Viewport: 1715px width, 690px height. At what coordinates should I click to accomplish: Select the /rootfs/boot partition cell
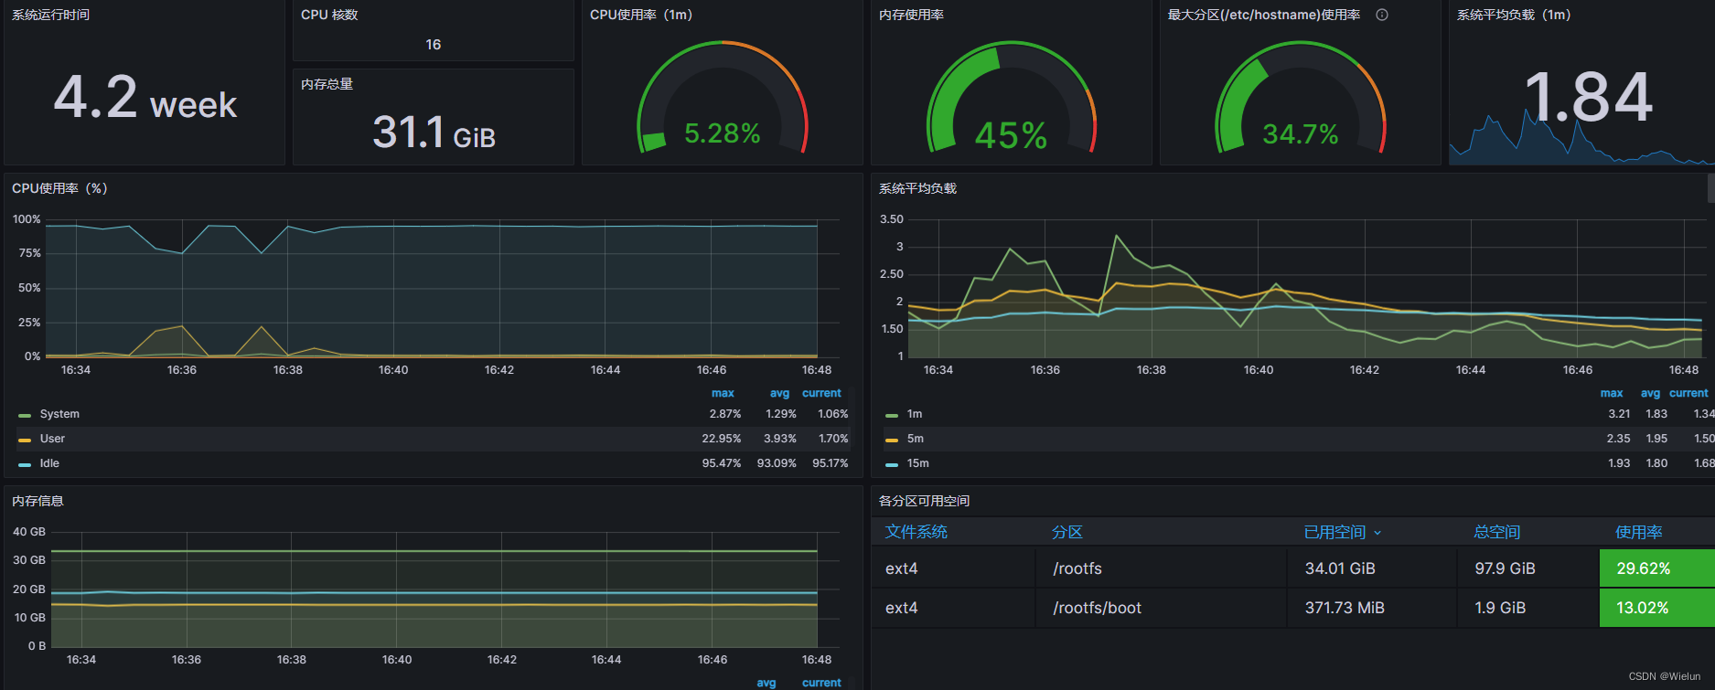coord(1161,608)
